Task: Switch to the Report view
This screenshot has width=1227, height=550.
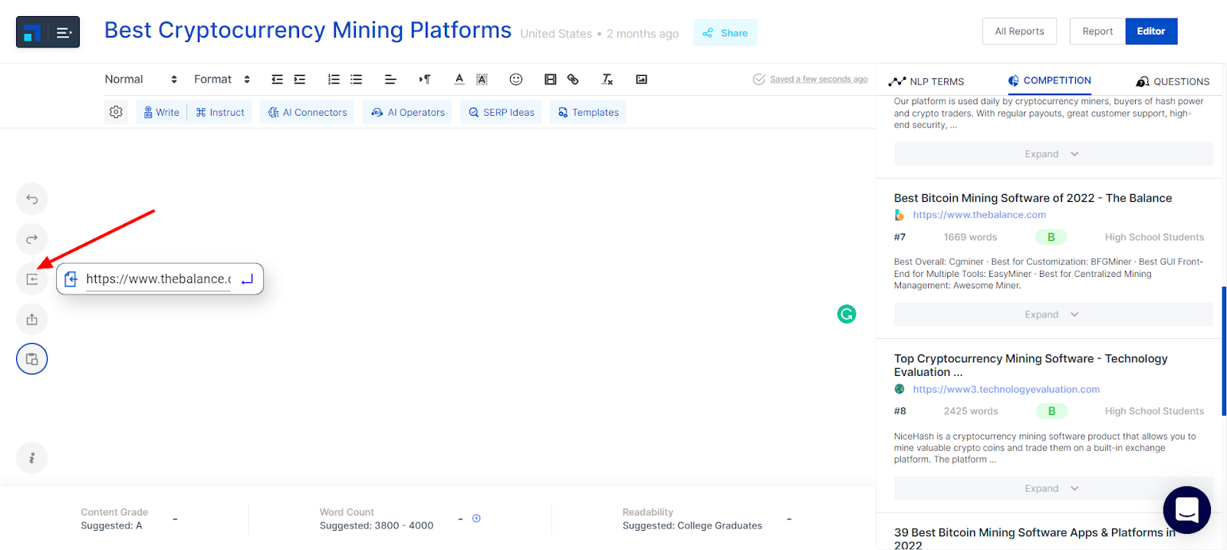Action: coord(1097,31)
